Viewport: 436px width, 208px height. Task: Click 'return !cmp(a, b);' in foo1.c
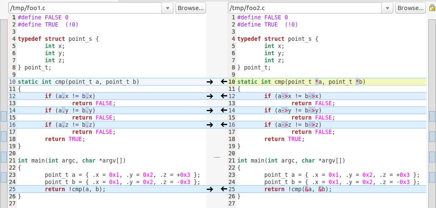[x=75, y=189]
